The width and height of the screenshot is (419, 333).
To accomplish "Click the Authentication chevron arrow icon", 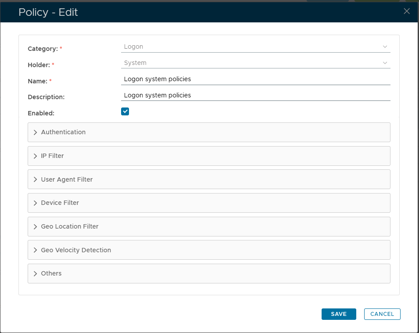I will pyautogui.click(x=36, y=132).
